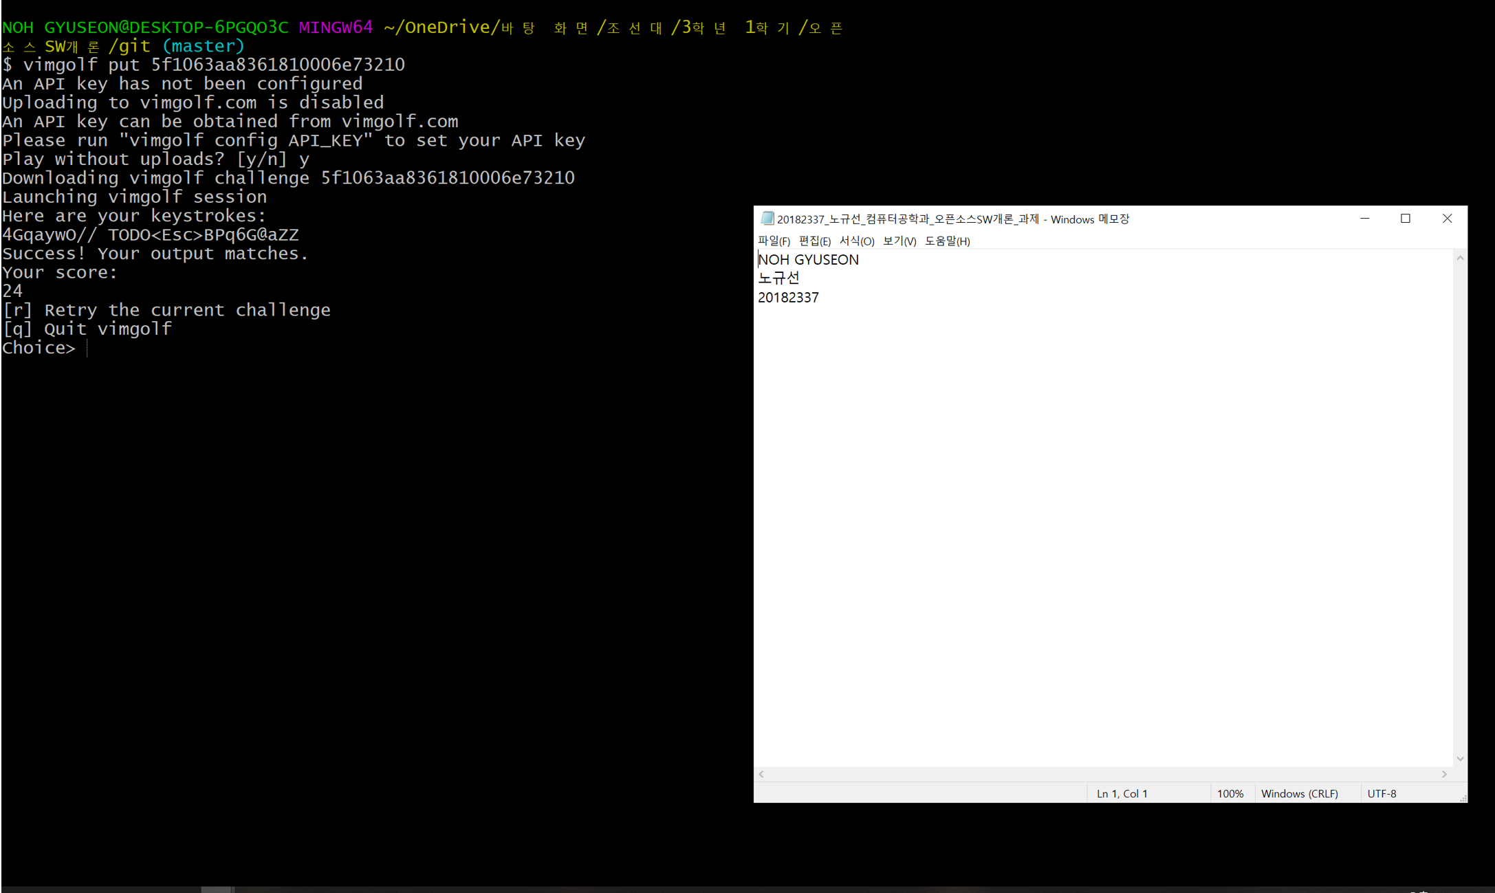
Task: Click the Notepad document icon in the title bar
Action: tap(767, 219)
